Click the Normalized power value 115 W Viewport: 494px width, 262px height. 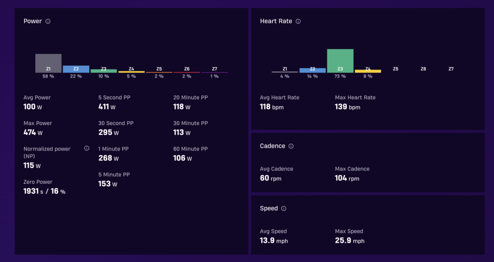[32, 165]
